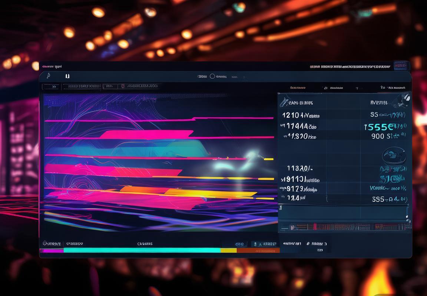The height and width of the screenshot is (296, 427).
Task: Click the feather icon in the data panel header
Action: click(283, 102)
